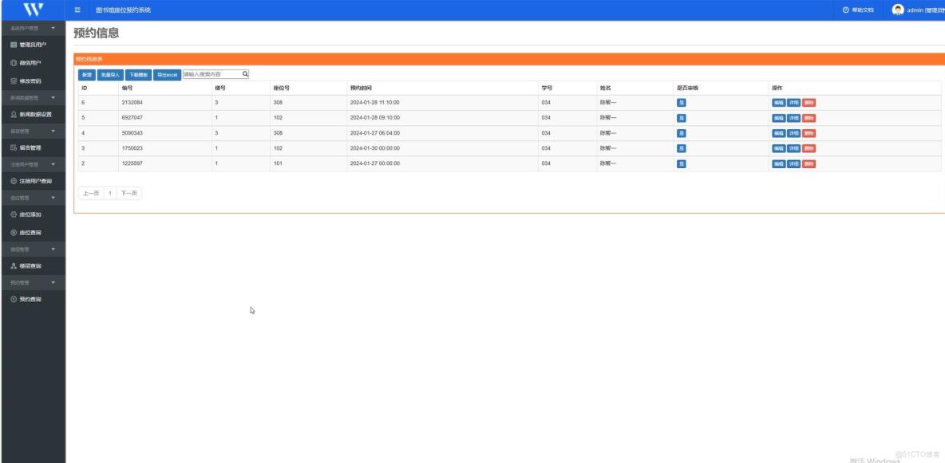The height and width of the screenshot is (463, 945).
Task: Open the 留言管理 sidebar item
Action: 33,147
